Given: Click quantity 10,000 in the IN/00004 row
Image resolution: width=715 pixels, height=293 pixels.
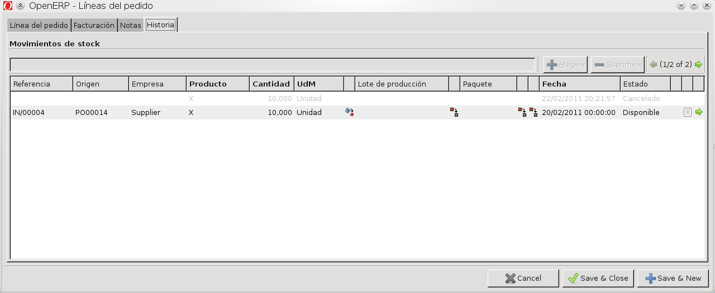Looking at the screenshot, I should pos(280,112).
